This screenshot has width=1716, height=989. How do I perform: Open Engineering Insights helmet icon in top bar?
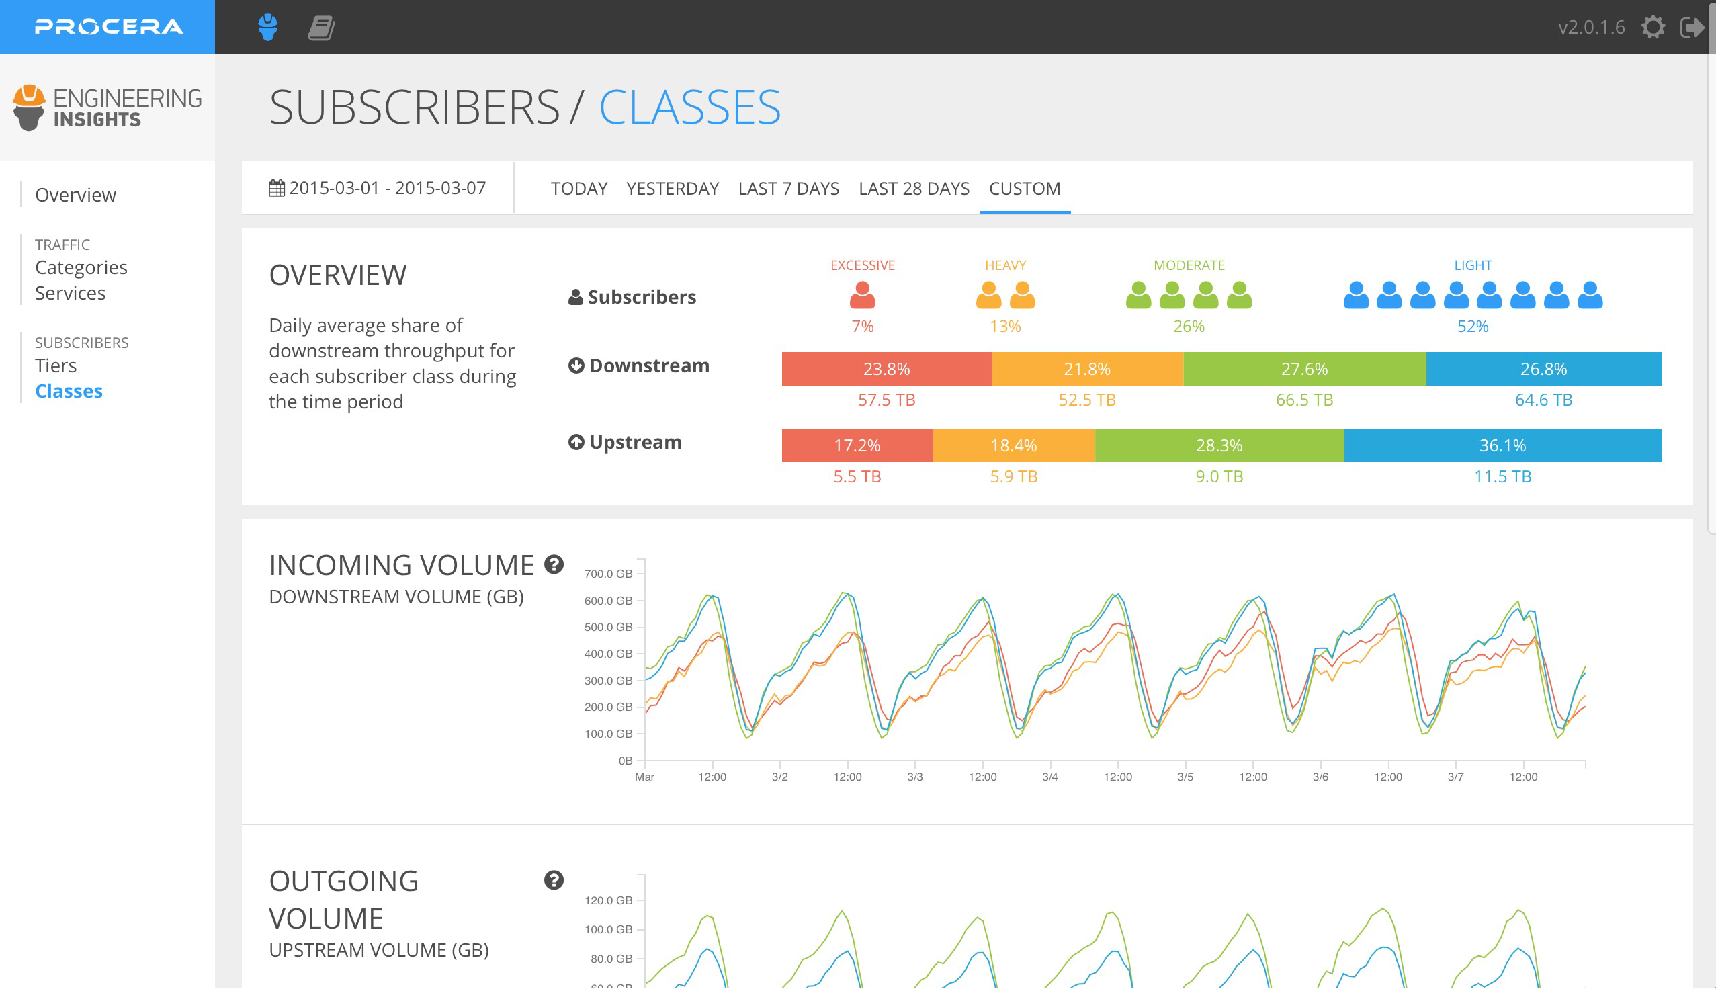[268, 27]
